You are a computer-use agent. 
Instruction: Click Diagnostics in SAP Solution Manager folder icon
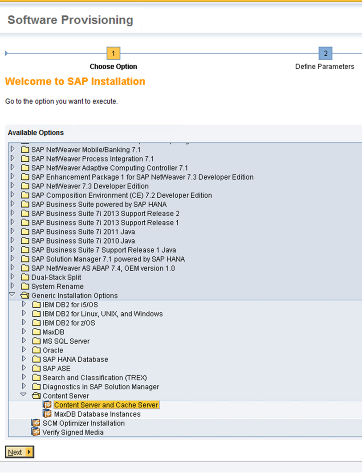pyautogui.click(x=36, y=387)
